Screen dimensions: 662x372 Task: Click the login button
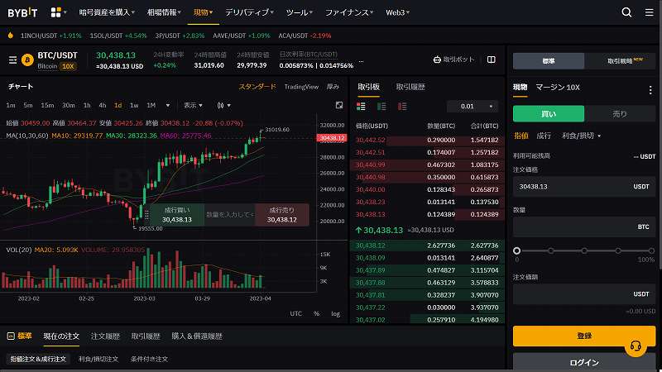[x=584, y=362]
